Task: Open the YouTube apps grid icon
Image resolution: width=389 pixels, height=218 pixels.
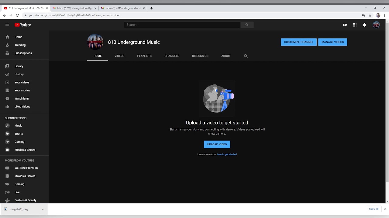Action: (x=355, y=25)
